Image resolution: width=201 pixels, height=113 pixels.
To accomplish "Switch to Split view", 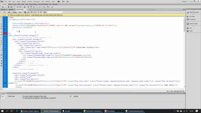I will tap(9, 12).
